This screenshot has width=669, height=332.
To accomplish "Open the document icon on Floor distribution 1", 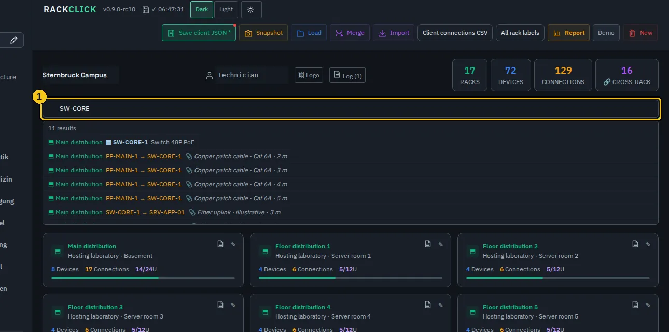I will (428, 244).
